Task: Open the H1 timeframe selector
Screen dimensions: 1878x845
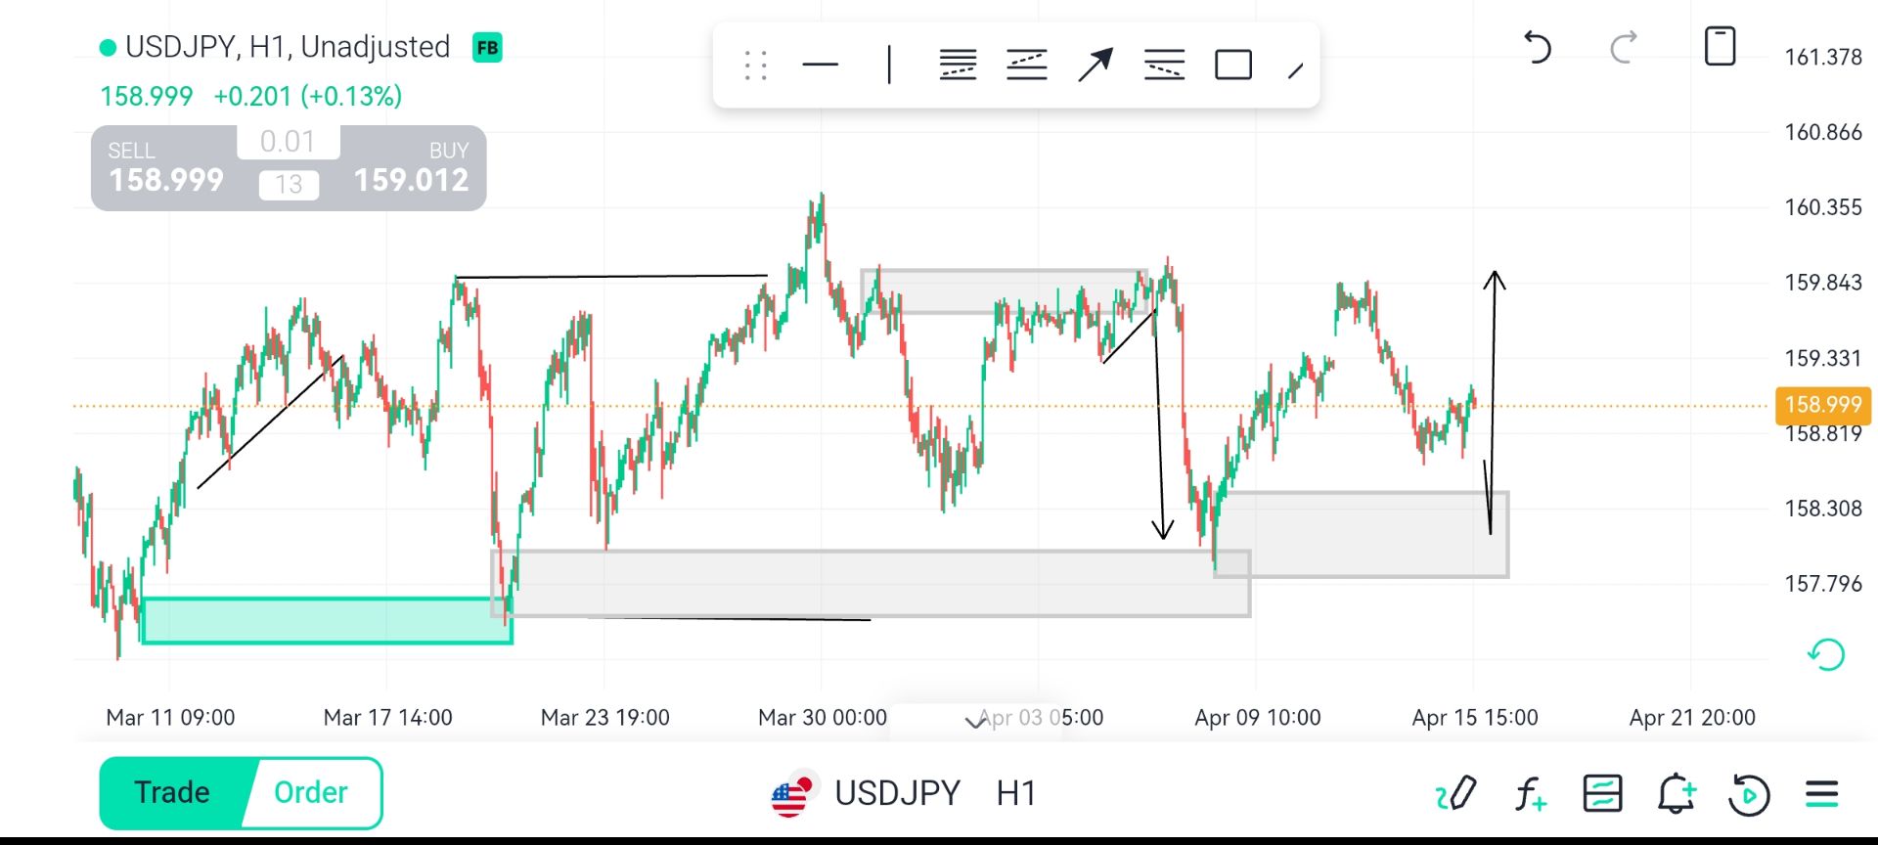Action: [1015, 793]
